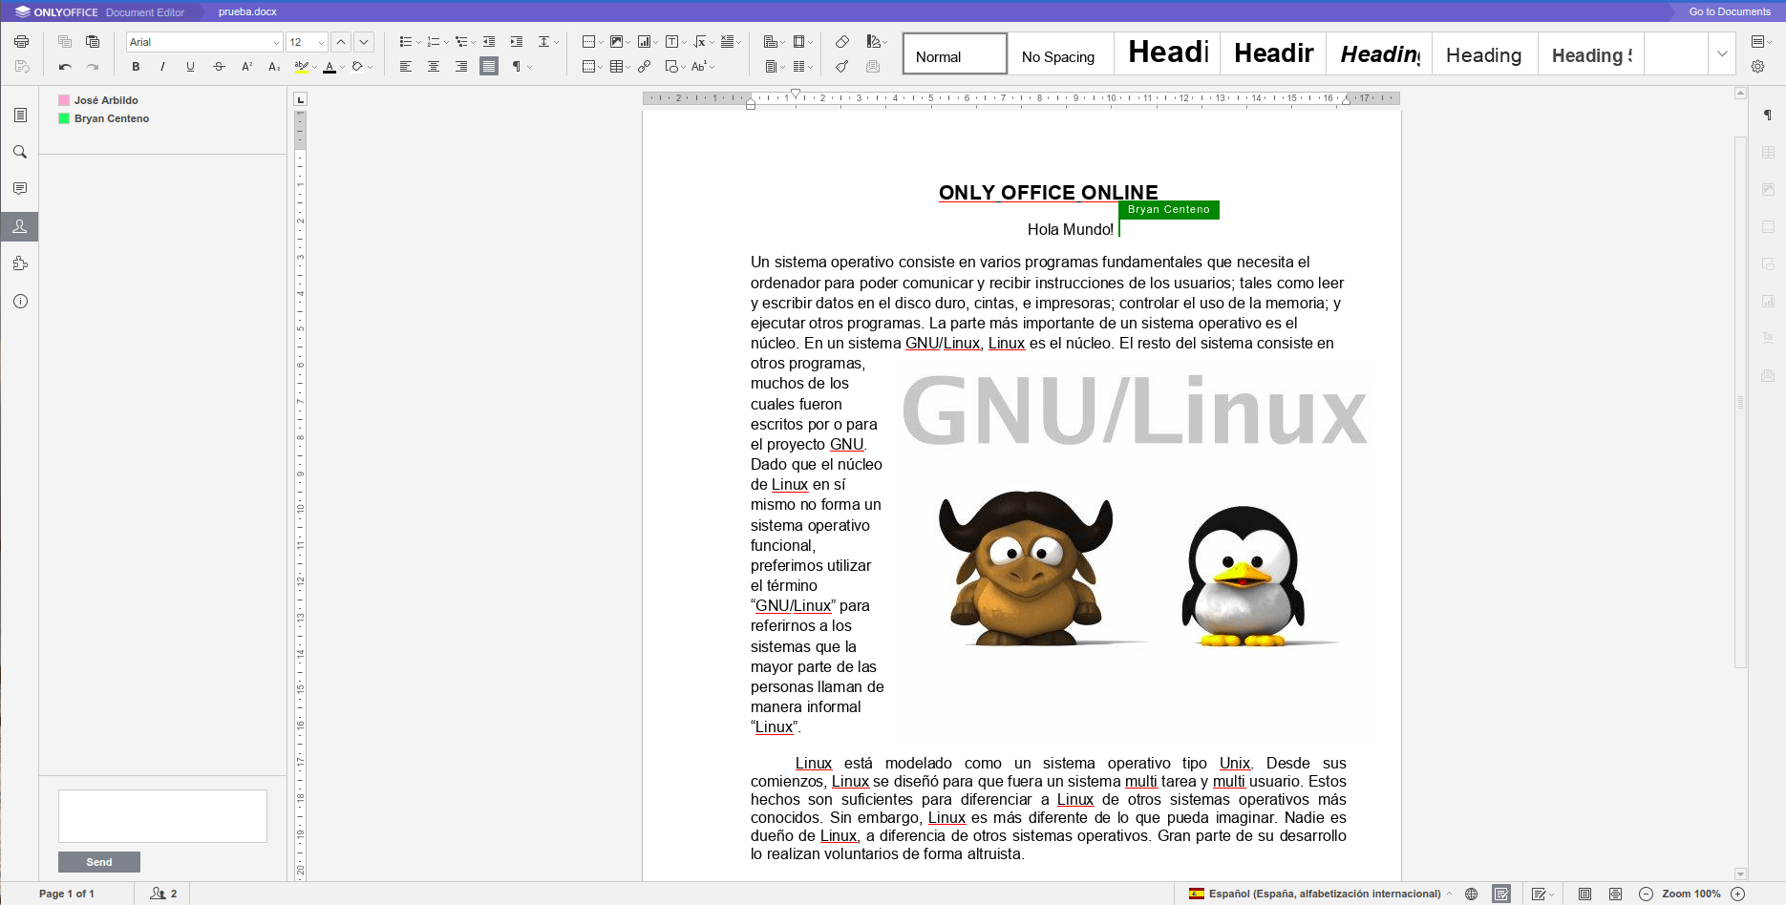Open the font size 12 dropdown
The height and width of the screenshot is (905, 1786).
pos(321,42)
